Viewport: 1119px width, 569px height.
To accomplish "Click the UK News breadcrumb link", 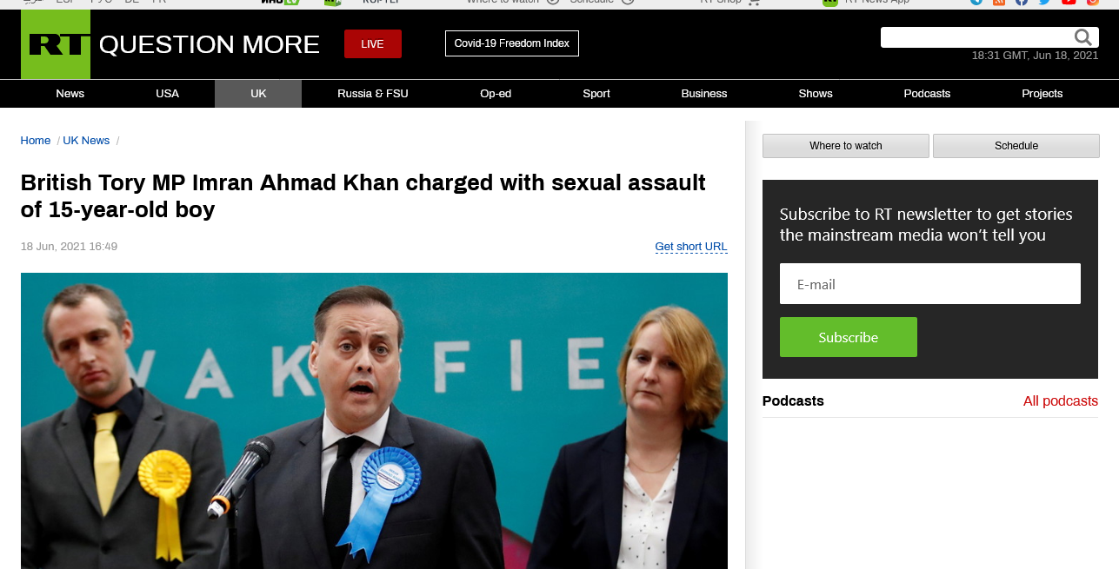I will 86,141.
